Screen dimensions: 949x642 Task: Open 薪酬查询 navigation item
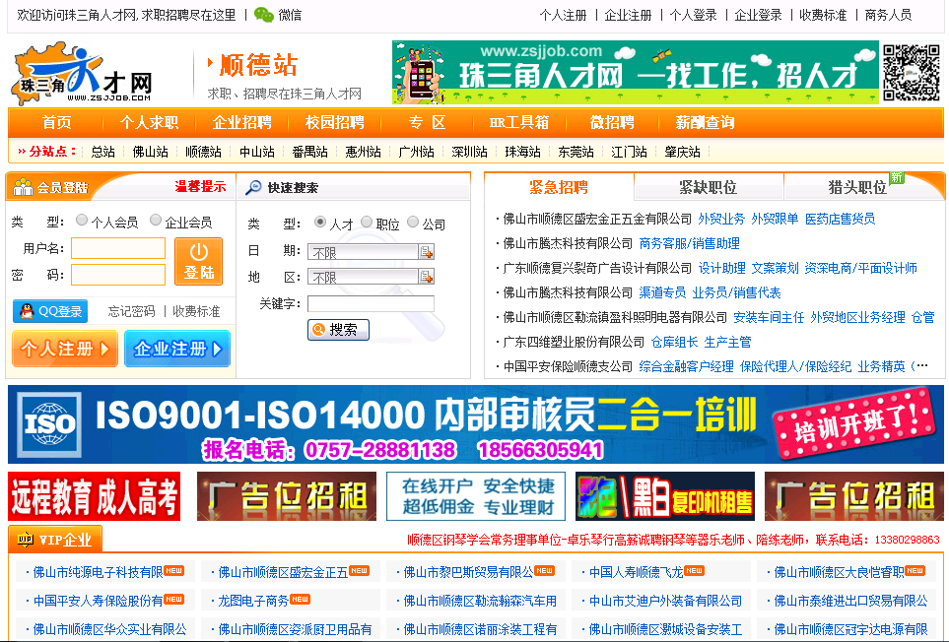705,123
